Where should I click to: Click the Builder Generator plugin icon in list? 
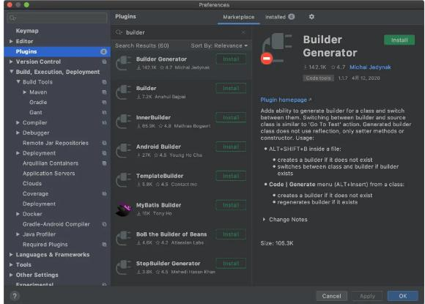123,63
